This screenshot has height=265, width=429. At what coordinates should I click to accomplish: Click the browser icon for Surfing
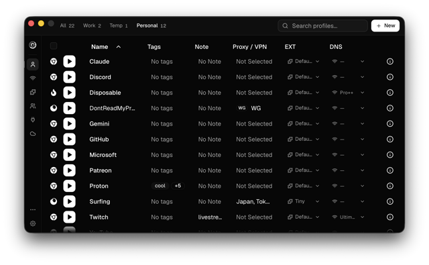pos(54,201)
